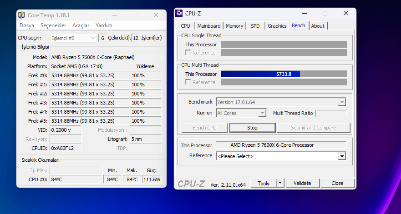Click the Frek #0 frequency value

(x=89, y=75)
